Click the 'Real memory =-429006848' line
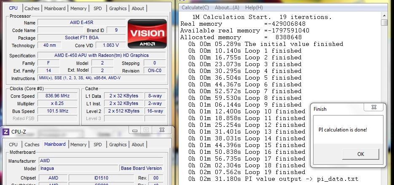Image resolution: width=394 pixels, height=185 pixels. [243, 24]
